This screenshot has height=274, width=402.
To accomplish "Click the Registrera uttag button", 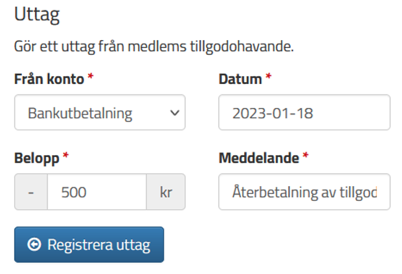I will (x=89, y=244).
